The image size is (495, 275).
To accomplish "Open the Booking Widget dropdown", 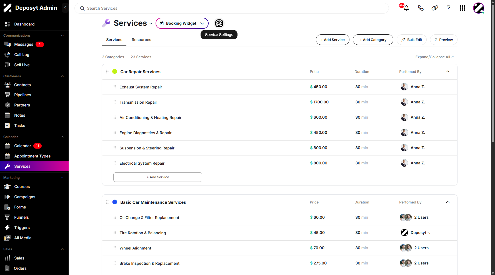I will [x=182, y=23].
